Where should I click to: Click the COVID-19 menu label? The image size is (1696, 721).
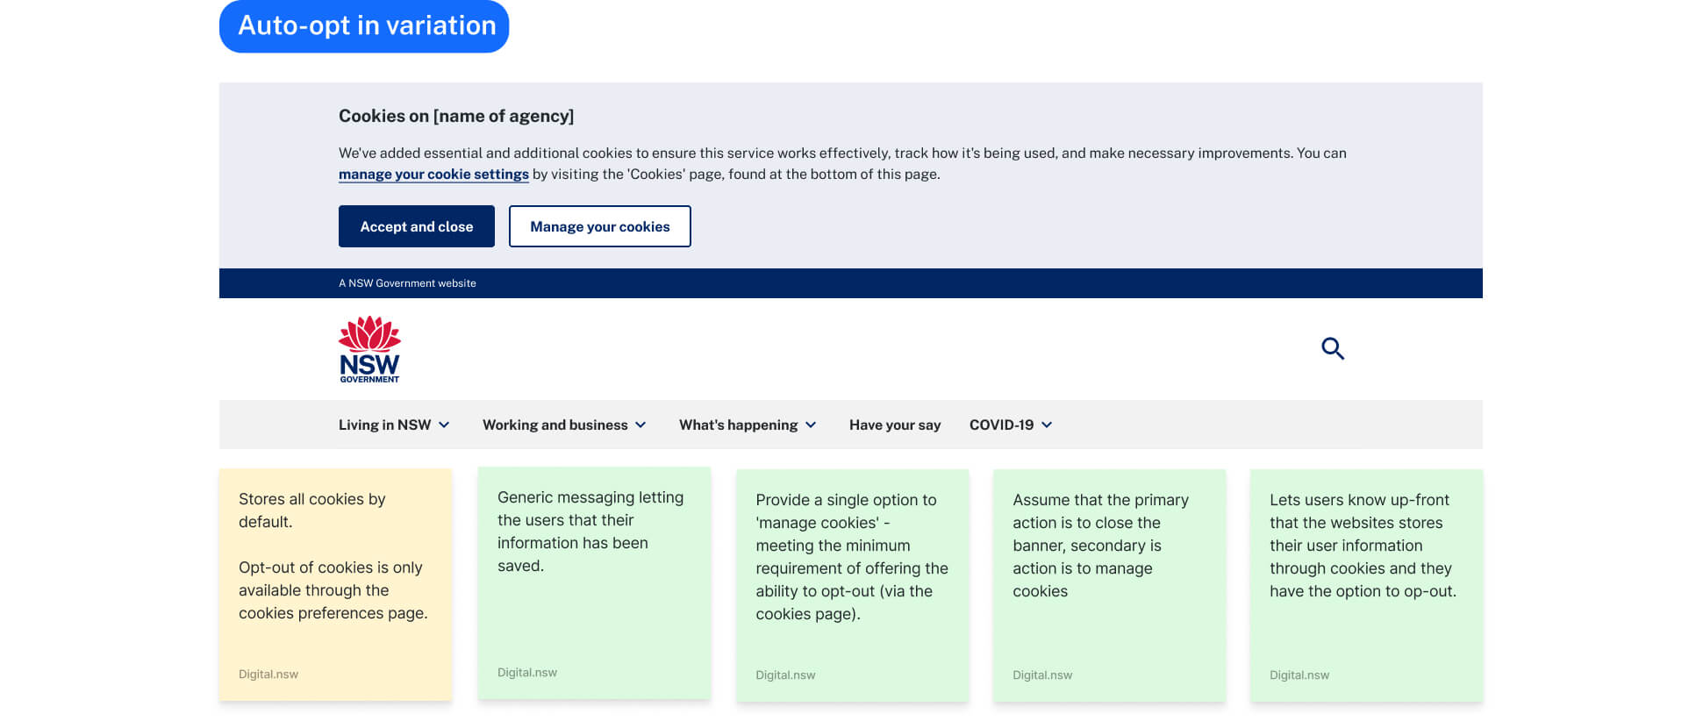pyautogui.click(x=1001, y=425)
